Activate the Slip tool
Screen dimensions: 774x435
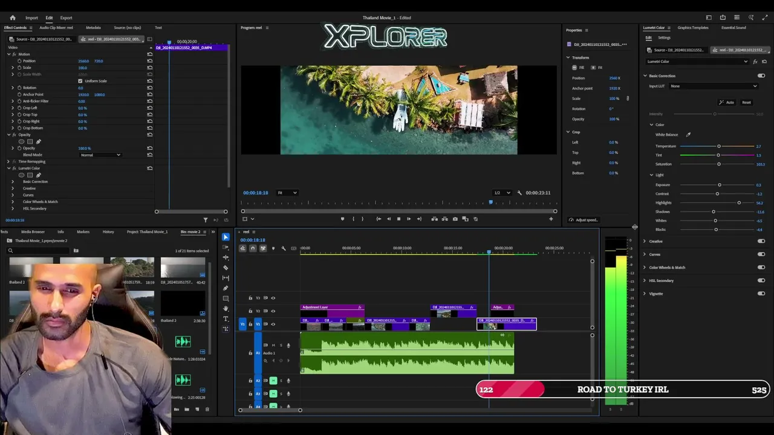click(x=226, y=278)
